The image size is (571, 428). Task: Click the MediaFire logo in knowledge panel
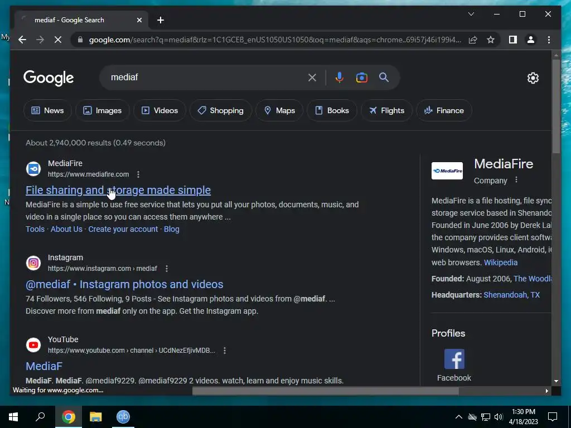447,171
